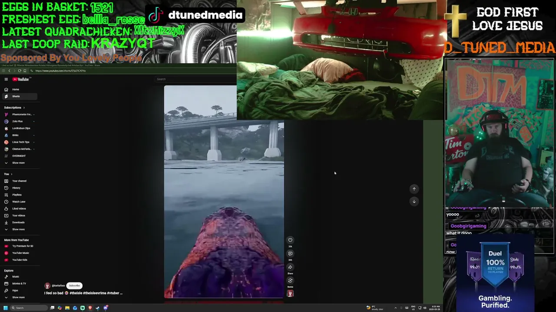Open the YouTube hamburger guide menu
Viewport: 556px width, 312px height.
pyautogui.click(x=6, y=79)
